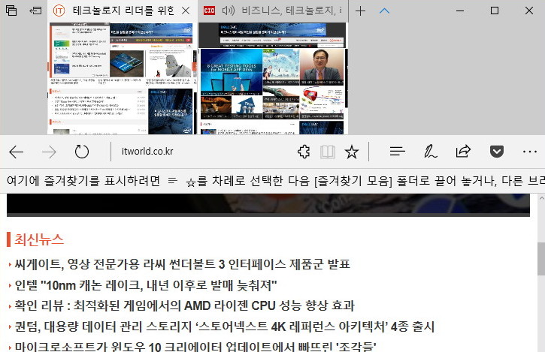Open a new tab
This screenshot has height=352, width=545.
360,11
